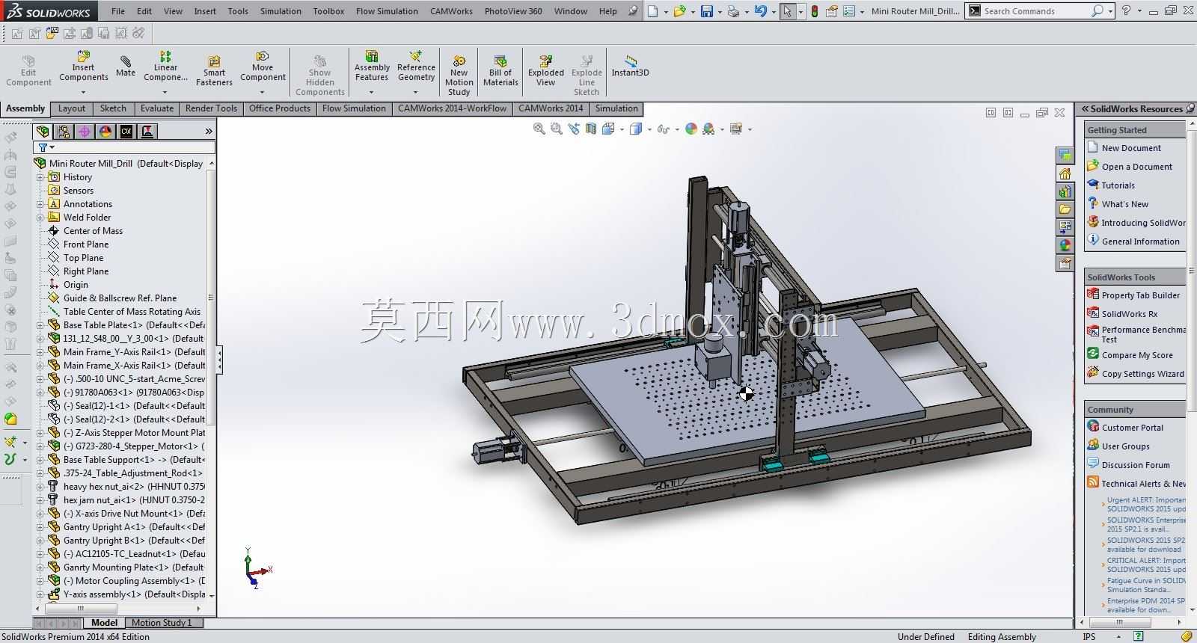Click the Copy Settings Wizard link

click(x=1142, y=374)
